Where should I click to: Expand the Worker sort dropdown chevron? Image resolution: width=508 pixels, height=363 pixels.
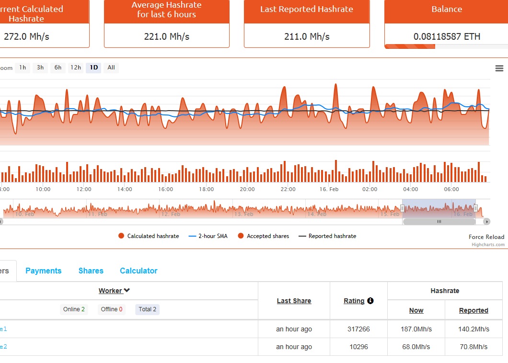coord(127,291)
